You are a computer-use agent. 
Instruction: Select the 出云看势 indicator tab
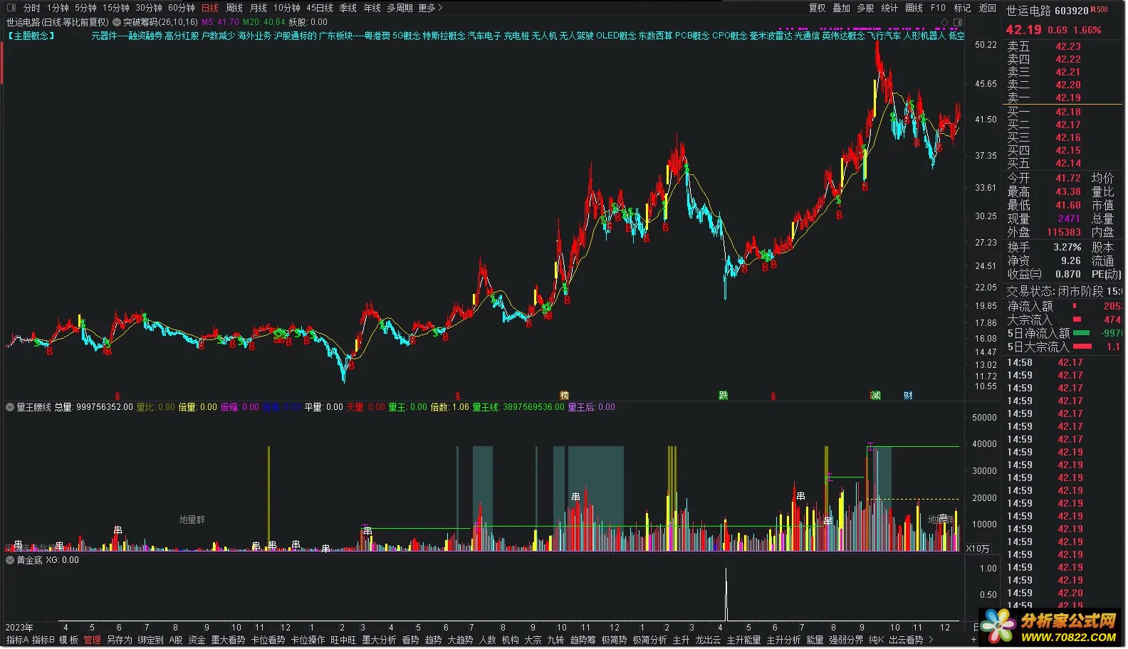(906, 640)
